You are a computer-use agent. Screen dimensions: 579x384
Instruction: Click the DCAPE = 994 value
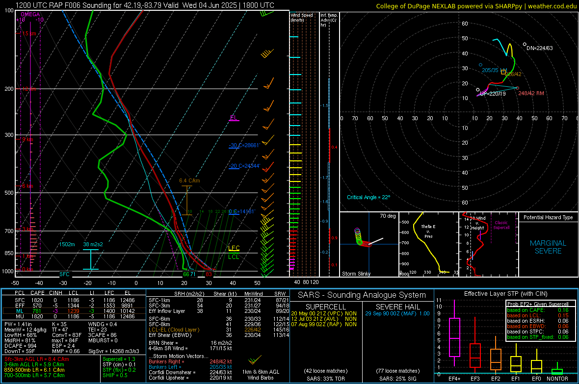[20, 346]
